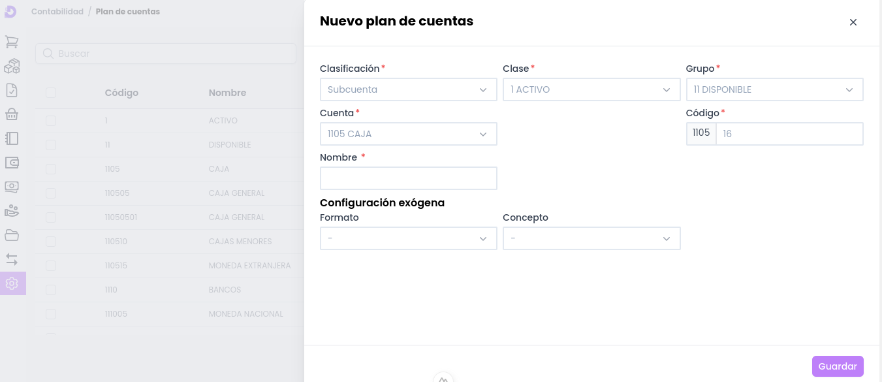The width and height of the screenshot is (882, 382).
Task: Click the shopping cart icon in sidebar
Action: pos(12,42)
